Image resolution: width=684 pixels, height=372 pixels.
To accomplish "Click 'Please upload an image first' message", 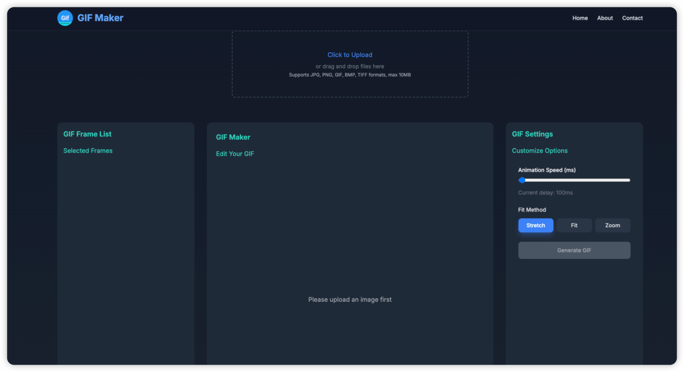I will tap(350, 300).
